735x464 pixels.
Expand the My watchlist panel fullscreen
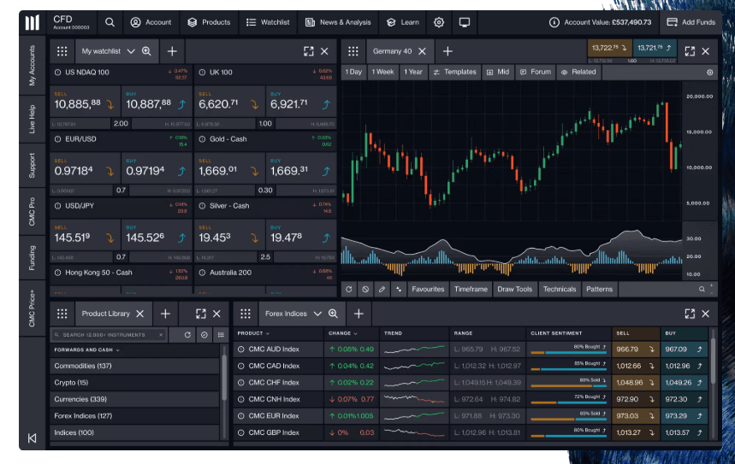point(308,51)
